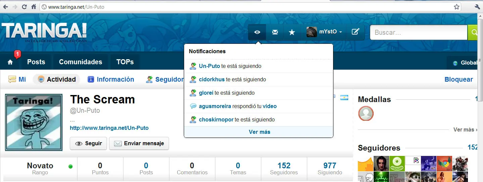483x182 pixels.
Task: Click the follow icon beside choskirnopor notification
Action: click(x=193, y=119)
